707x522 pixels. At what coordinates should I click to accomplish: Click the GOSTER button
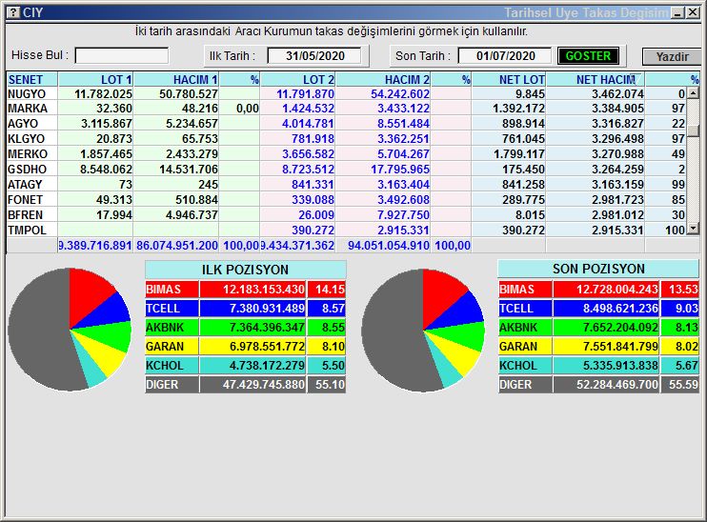pyautogui.click(x=588, y=56)
